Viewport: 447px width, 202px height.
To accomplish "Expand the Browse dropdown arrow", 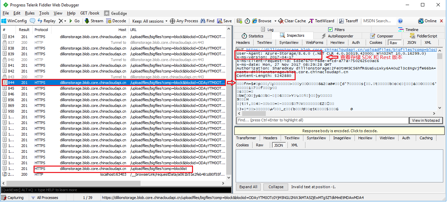I will pos(275,21).
